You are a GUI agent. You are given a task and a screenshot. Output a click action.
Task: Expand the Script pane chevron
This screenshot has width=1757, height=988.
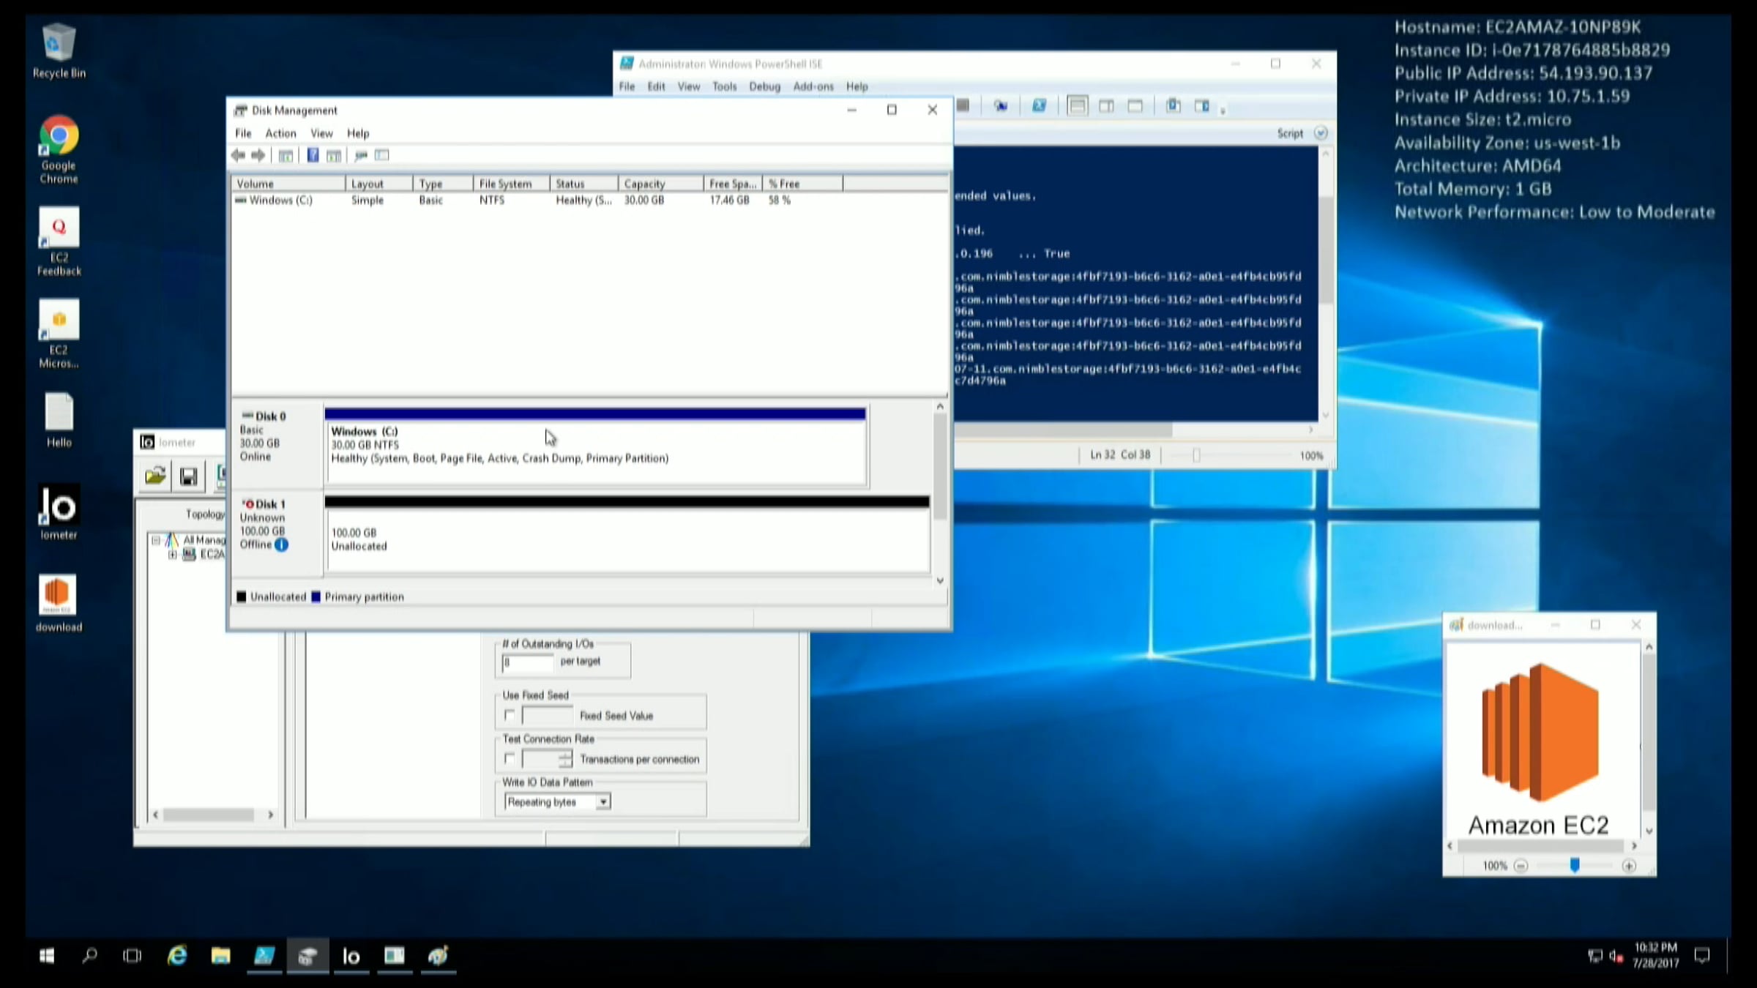pos(1320,133)
